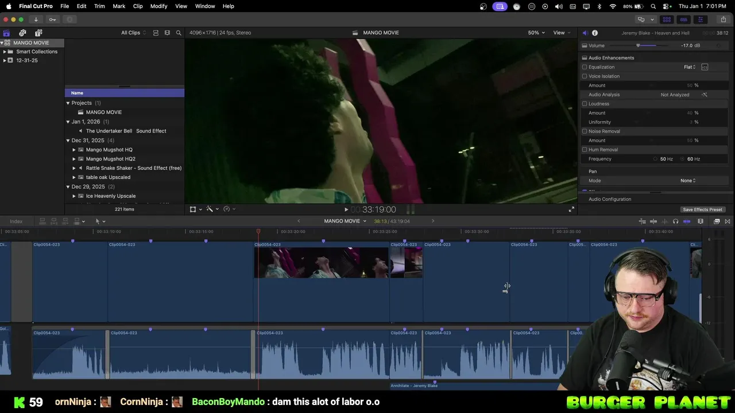Open the Trim menu
Screen dimensions: 735x413
[x=99, y=6]
